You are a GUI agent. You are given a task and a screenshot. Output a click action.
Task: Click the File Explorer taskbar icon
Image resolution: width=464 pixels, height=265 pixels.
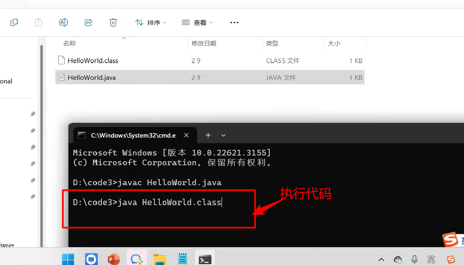point(159,259)
